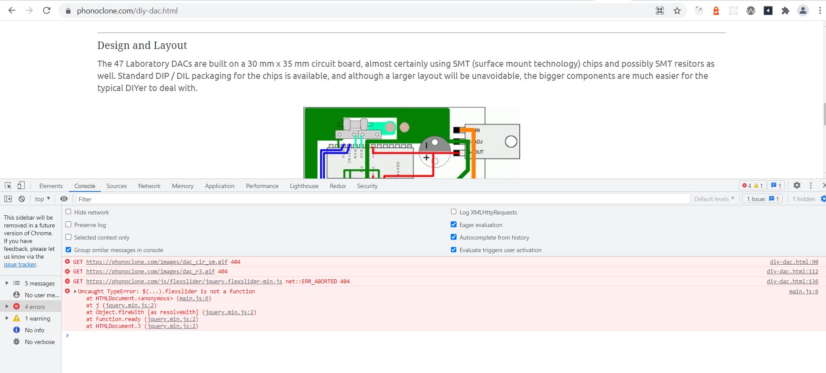Jump to source diy-dac.html:112

[x=792, y=272]
